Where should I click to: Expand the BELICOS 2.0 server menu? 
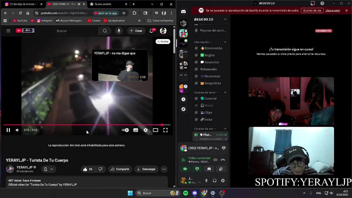click(210, 19)
